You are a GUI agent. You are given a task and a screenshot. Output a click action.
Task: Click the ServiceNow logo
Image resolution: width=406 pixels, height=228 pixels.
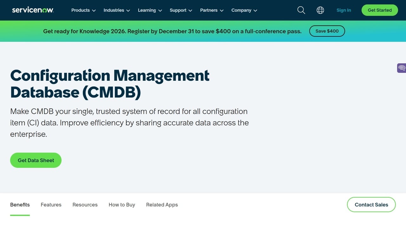click(x=33, y=10)
